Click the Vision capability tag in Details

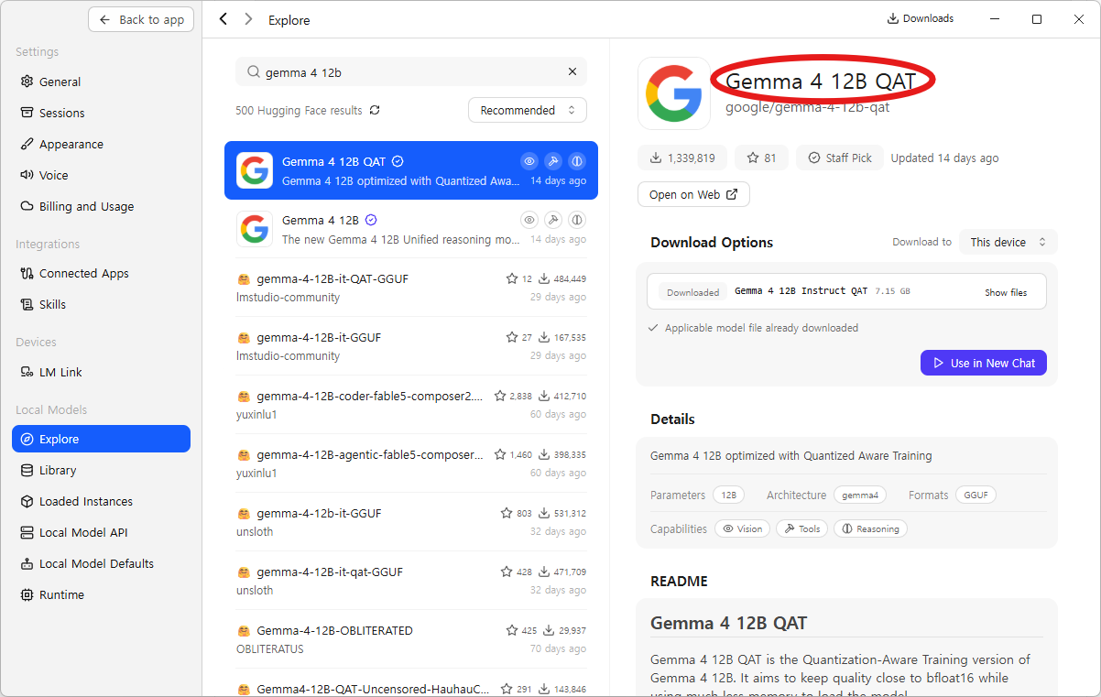(x=742, y=528)
